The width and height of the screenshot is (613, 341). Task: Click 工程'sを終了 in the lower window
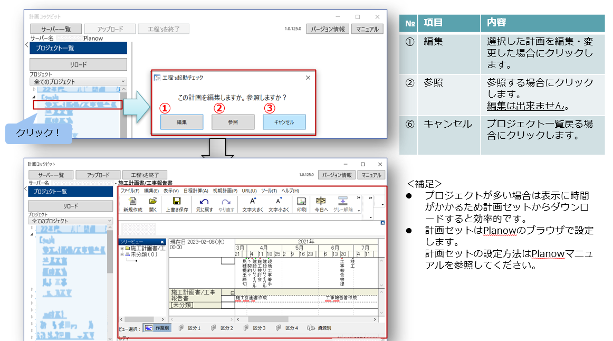click(145, 175)
